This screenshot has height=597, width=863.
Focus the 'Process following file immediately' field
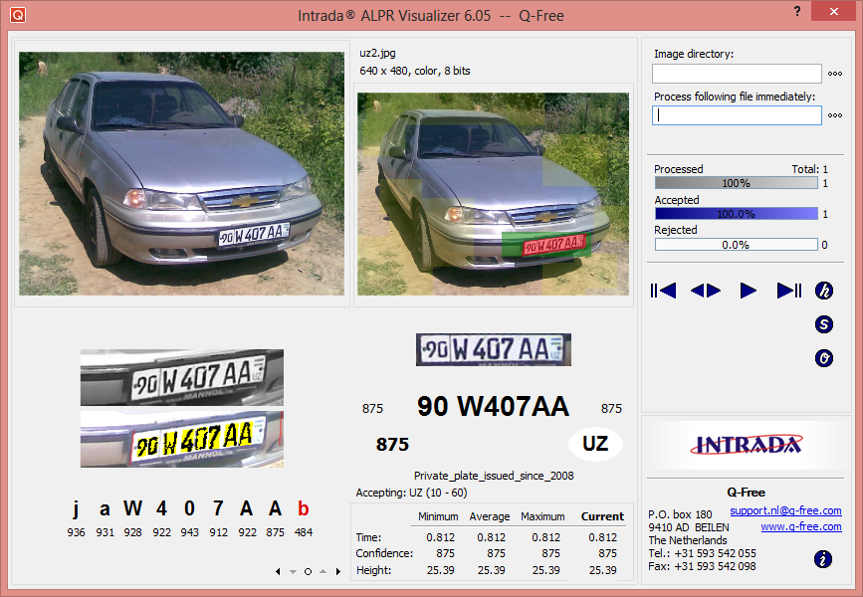[x=737, y=115]
